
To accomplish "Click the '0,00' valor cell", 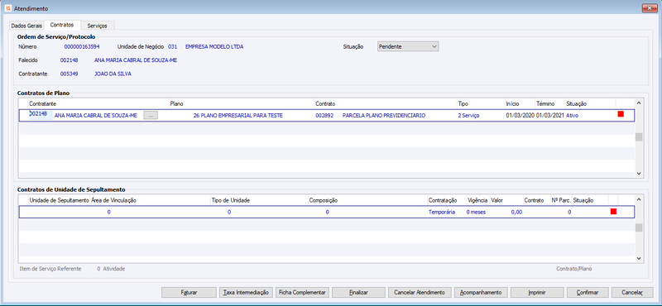I will click(x=516, y=213).
